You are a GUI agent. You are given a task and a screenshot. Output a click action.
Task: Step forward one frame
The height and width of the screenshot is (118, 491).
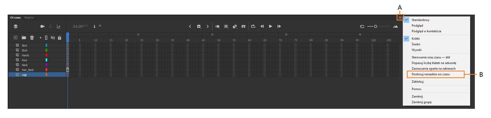pyautogui.click(x=279, y=26)
